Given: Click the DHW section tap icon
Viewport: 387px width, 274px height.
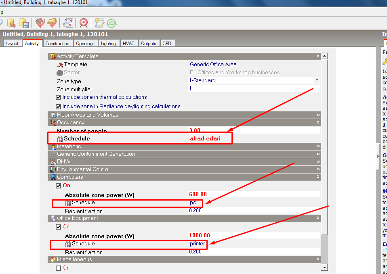Looking at the screenshot, I should click(x=53, y=162).
